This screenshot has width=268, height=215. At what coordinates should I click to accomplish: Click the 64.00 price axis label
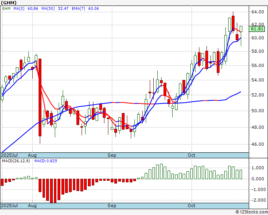pyautogui.click(x=258, y=12)
